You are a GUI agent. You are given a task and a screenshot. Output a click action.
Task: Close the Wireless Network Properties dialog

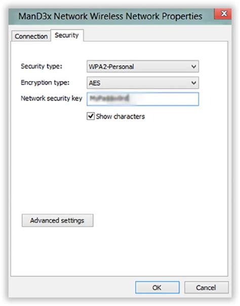(x=223, y=14)
